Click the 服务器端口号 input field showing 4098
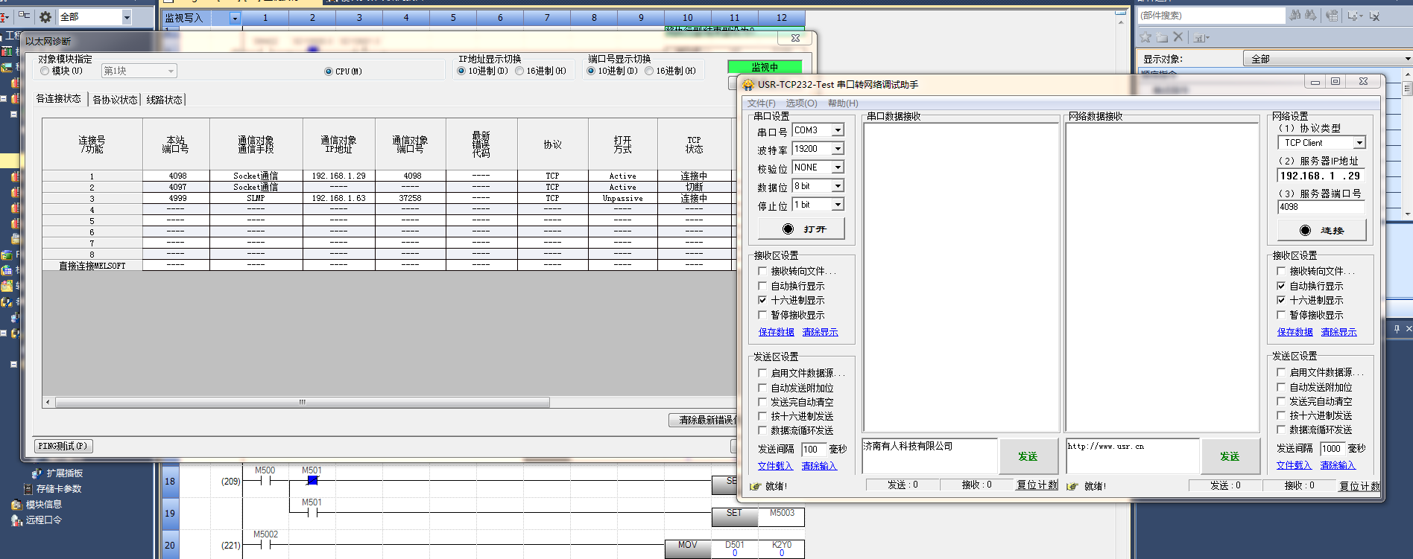This screenshot has width=1413, height=559. (x=1321, y=207)
